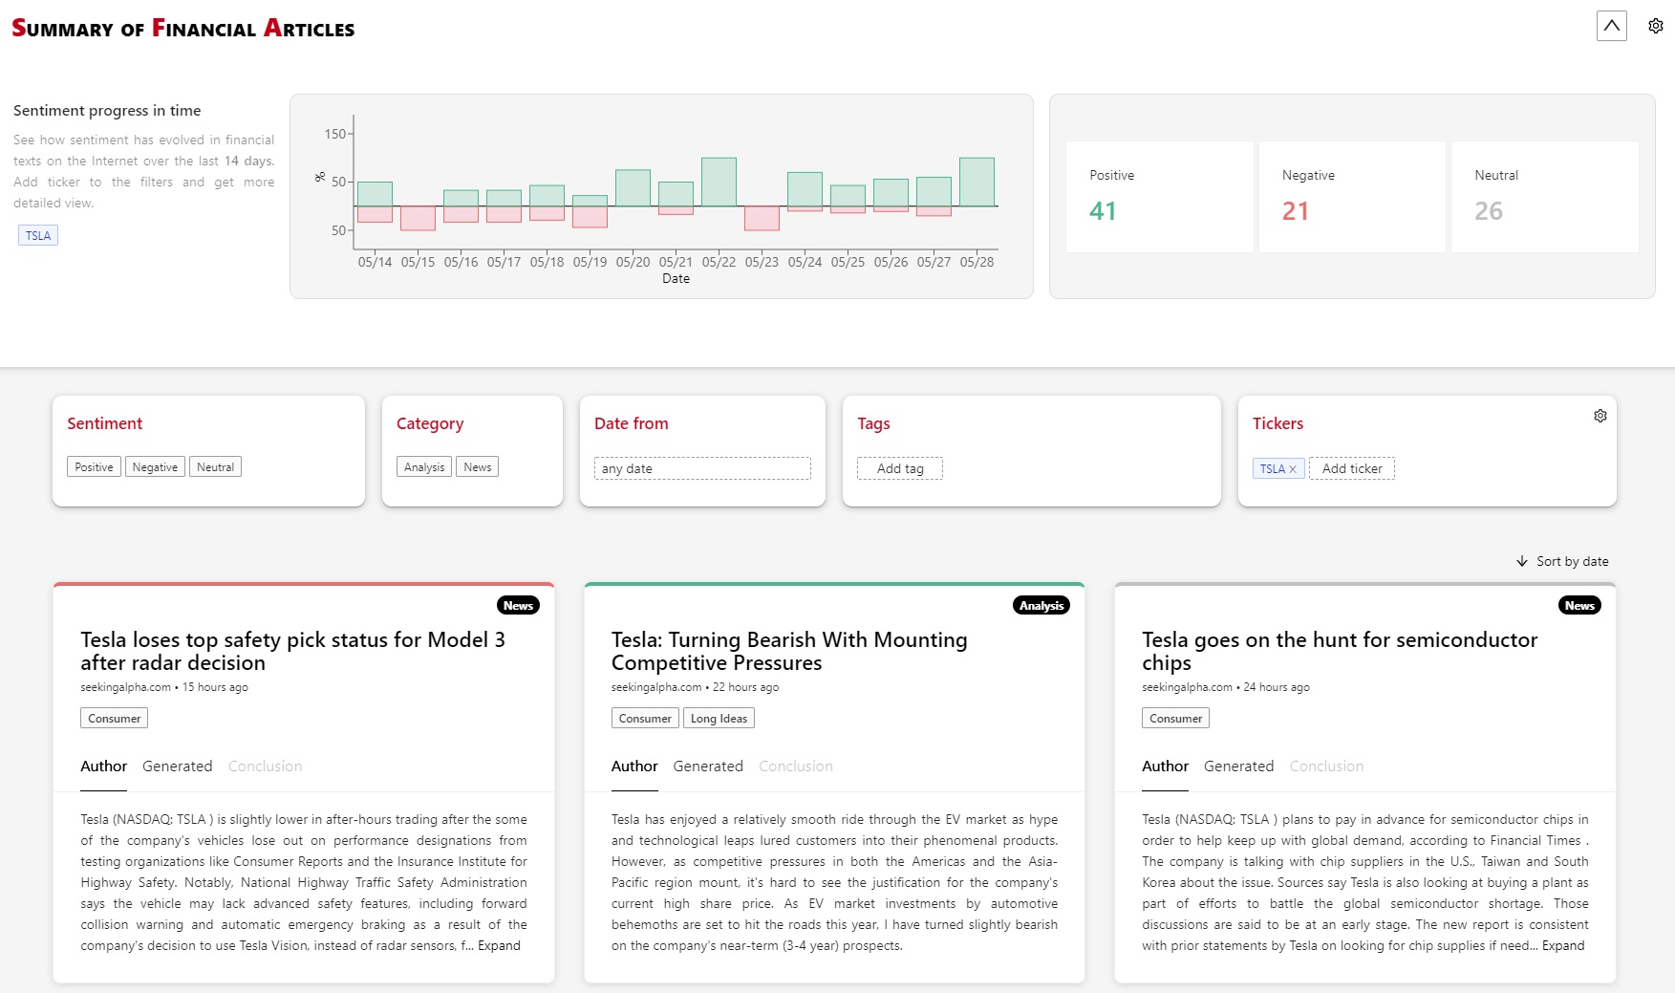Open 'Tesla: Turning Bearish' article headline

click(789, 651)
